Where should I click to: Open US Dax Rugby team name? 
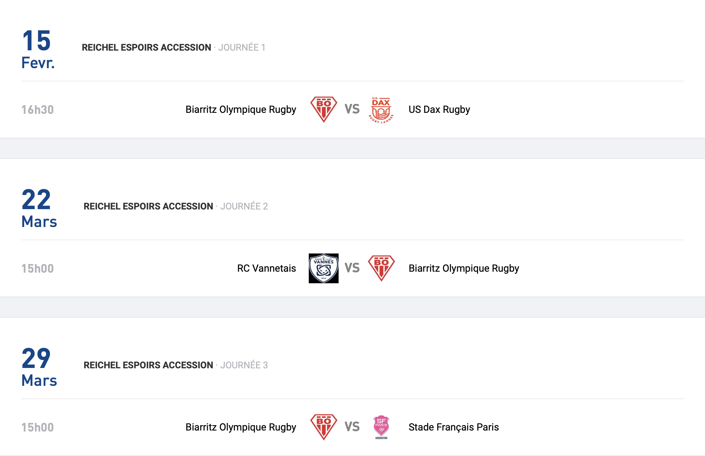click(x=439, y=110)
